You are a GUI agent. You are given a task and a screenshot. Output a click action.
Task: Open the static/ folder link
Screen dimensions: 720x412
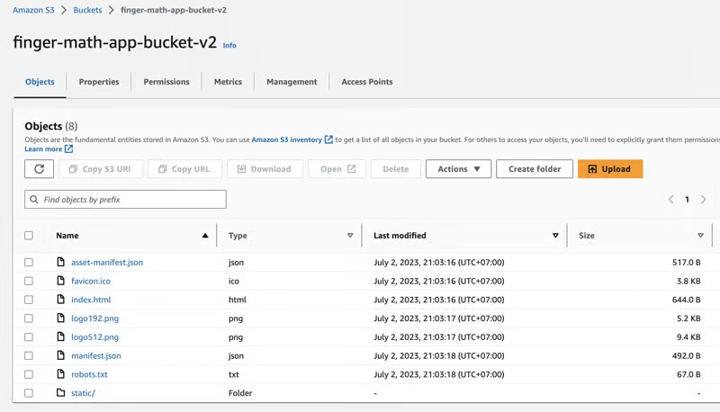tap(83, 393)
